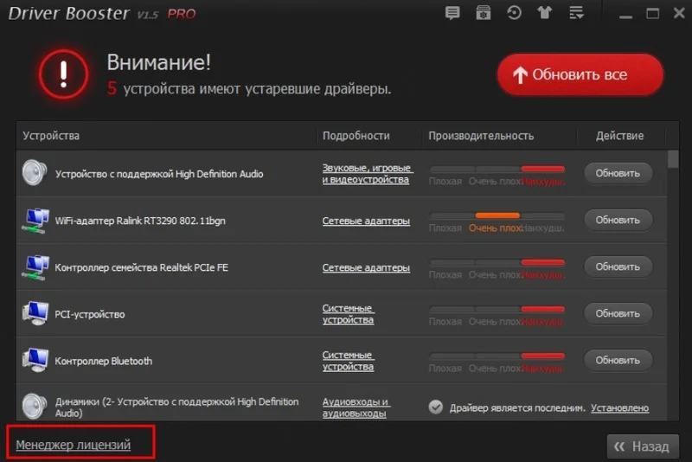Select Контроллер Bluetooth device name
Screen dimensions: 692x462
pyautogui.click(x=103, y=361)
